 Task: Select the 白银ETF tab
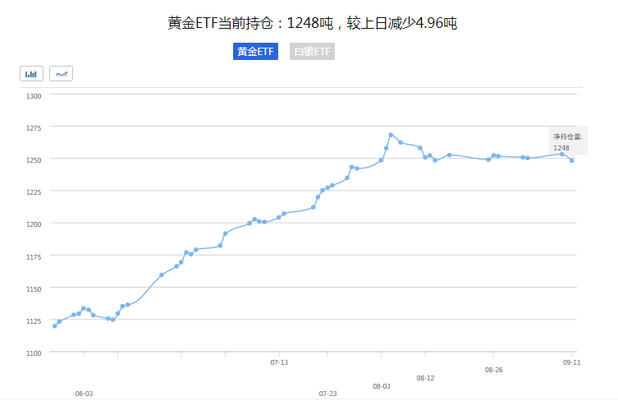[x=312, y=51]
